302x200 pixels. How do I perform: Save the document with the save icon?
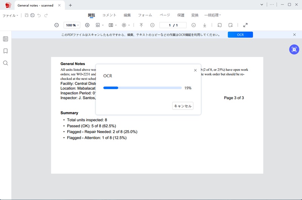coord(26,15)
